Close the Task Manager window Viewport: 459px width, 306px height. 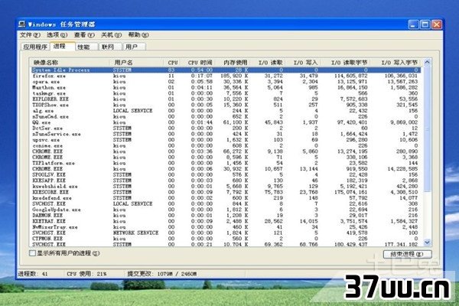[x=437, y=24]
